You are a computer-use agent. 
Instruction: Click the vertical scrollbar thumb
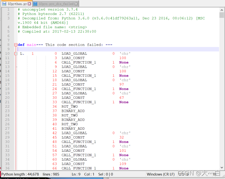(222, 15)
